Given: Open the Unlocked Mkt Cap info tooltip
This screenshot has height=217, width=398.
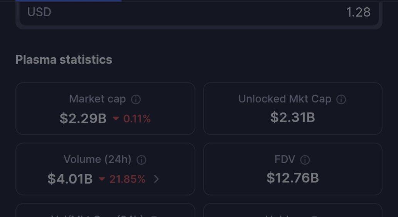Looking at the screenshot, I should click(341, 99).
